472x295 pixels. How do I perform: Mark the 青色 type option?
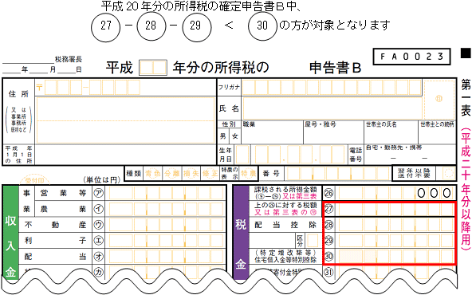click(x=152, y=173)
